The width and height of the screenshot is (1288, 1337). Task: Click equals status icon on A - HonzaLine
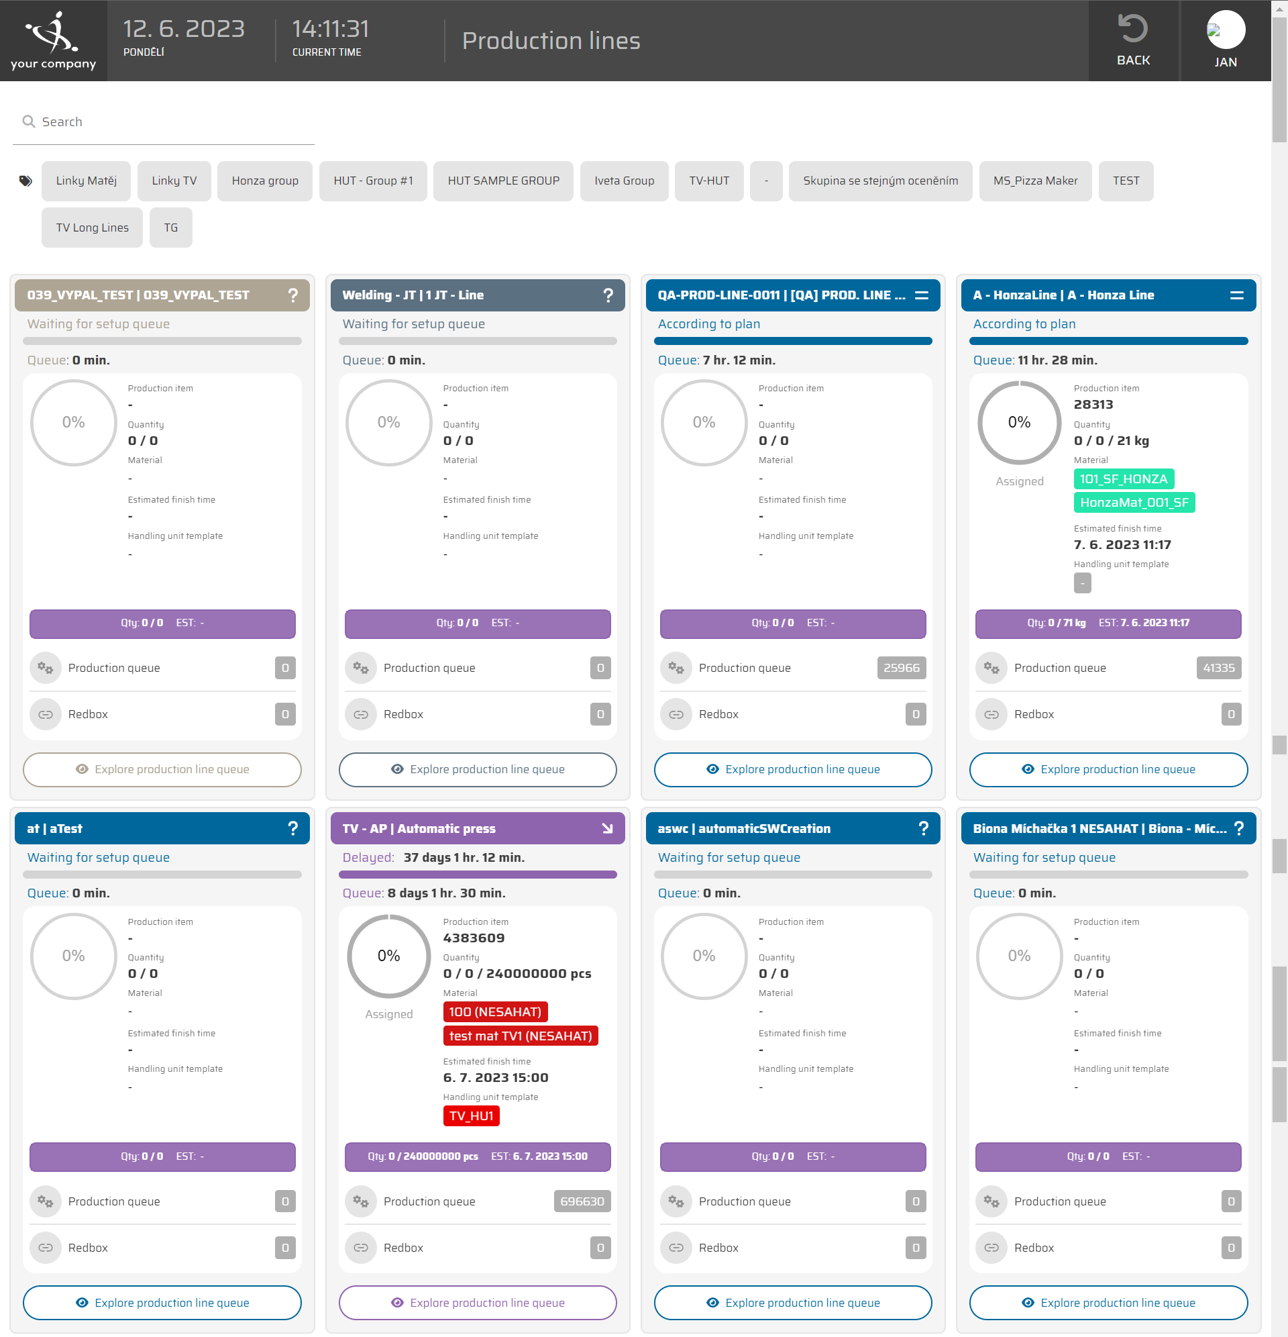[1236, 295]
